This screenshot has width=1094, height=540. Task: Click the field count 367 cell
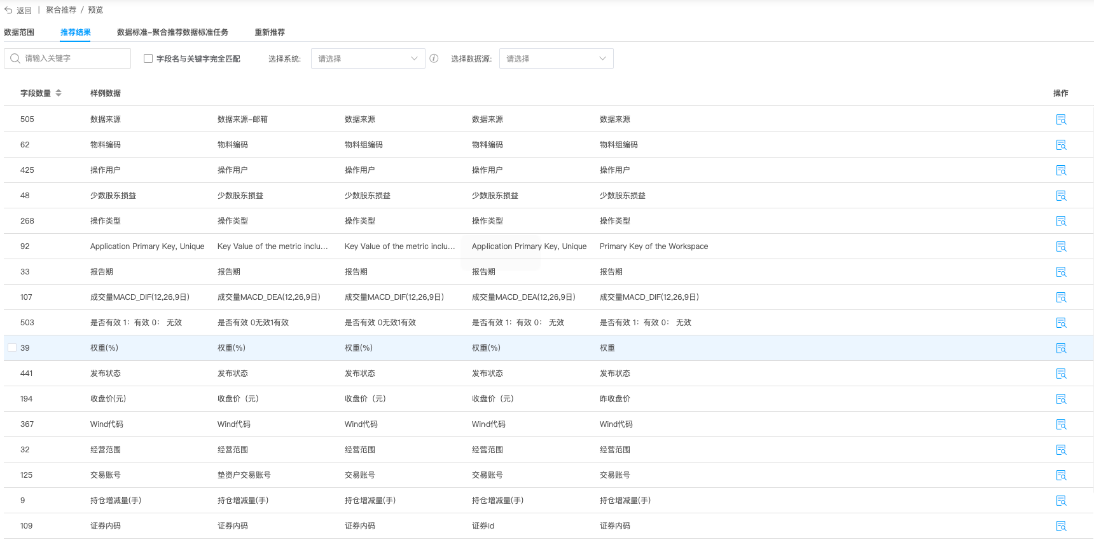(x=27, y=424)
